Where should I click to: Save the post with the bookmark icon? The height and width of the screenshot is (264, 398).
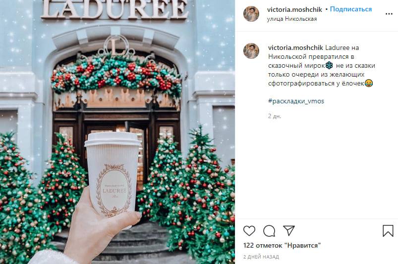tap(388, 231)
